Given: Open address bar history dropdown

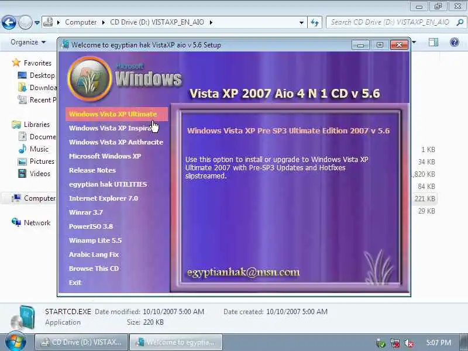Looking at the screenshot, I should click(x=301, y=22).
